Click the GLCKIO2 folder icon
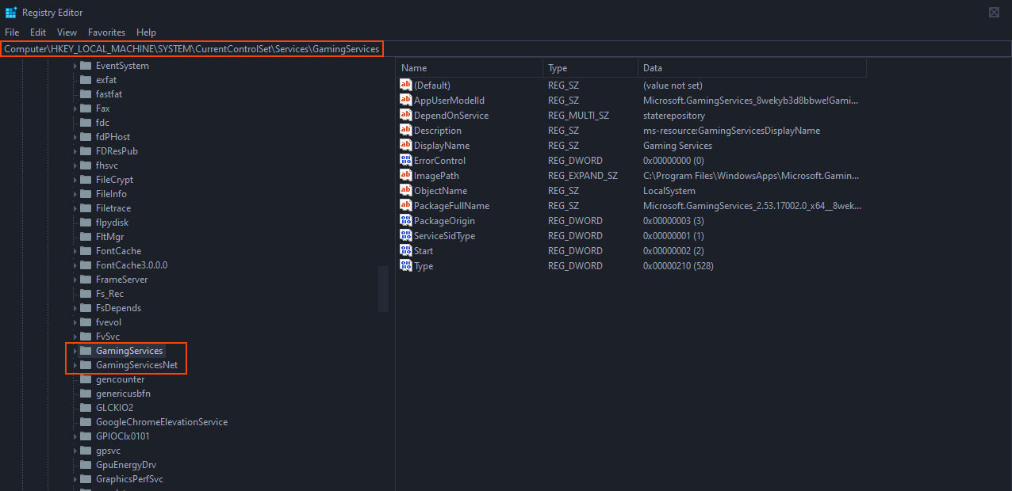Image resolution: width=1012 pixels, height=491 pixels. pyautogui.click(x=86, y=408)
